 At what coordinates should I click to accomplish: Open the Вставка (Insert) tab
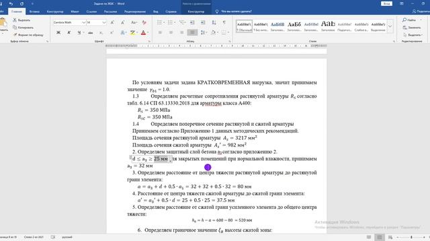click(34, 11)
